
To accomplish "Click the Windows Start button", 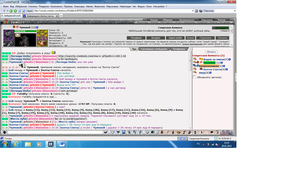I will [5, 144].
